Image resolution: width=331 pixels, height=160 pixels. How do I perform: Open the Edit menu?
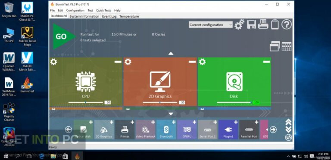(x=60, y=10)
